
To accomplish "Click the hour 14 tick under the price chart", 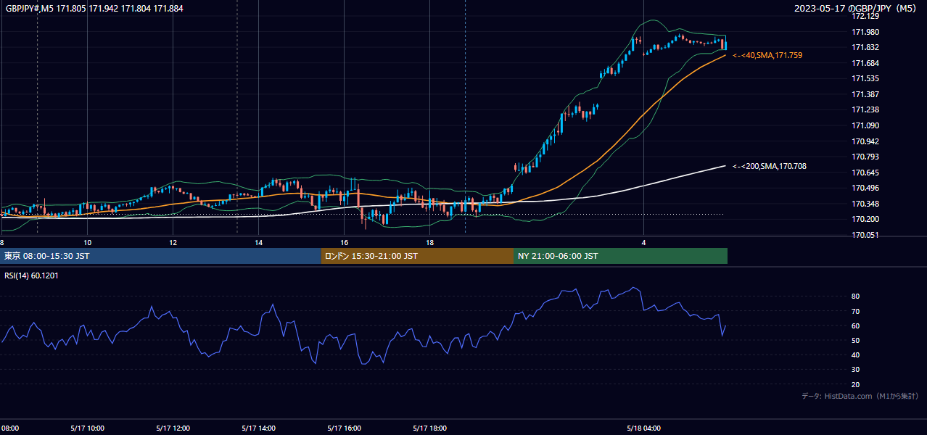I will (x=258, y=242).
